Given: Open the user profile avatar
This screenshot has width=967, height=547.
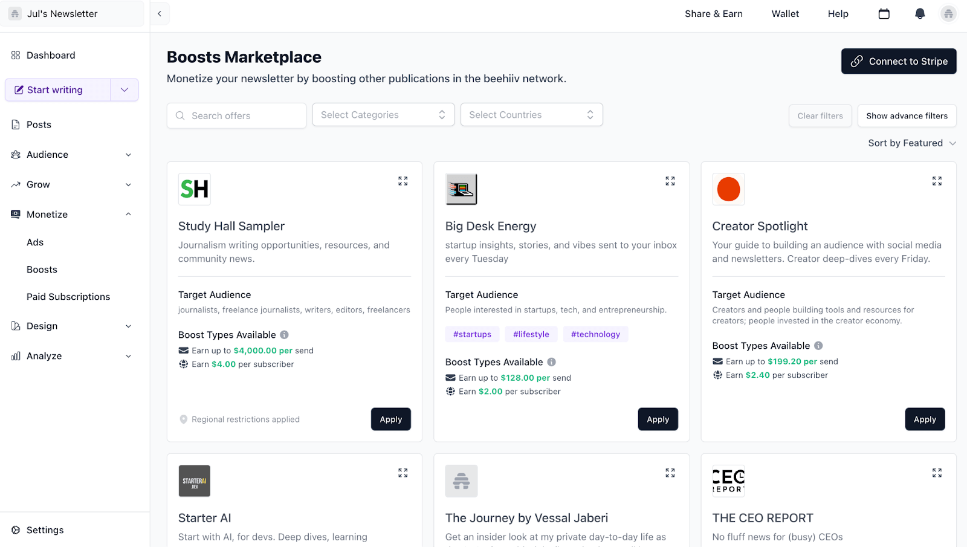Looking at the screenshot, I should tap(948, 13).
